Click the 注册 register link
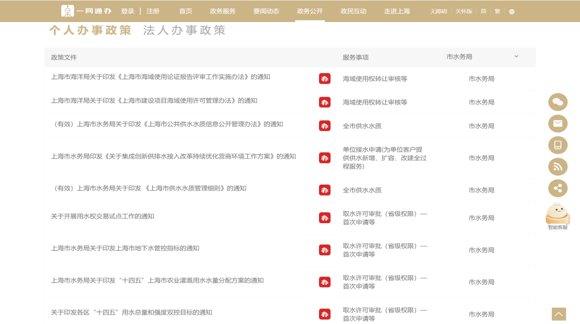The width and height of the screenshot is (580, 324). pyautogui.click(x=153, y=11)
